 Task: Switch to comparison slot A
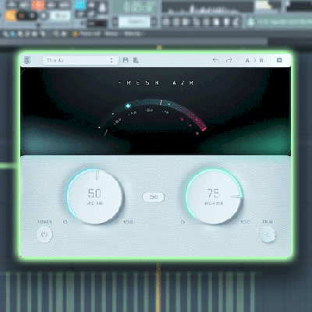pos(247,60)
